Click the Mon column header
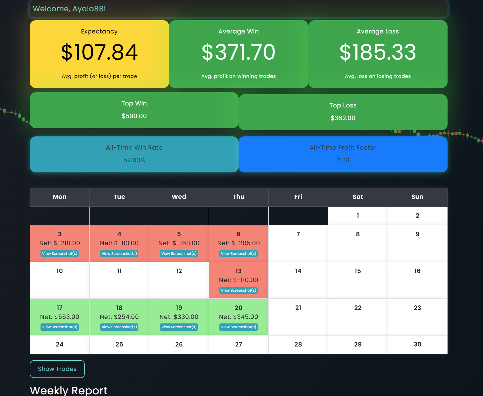The height and width of the screenshot is (396, 483). [59, 197]
